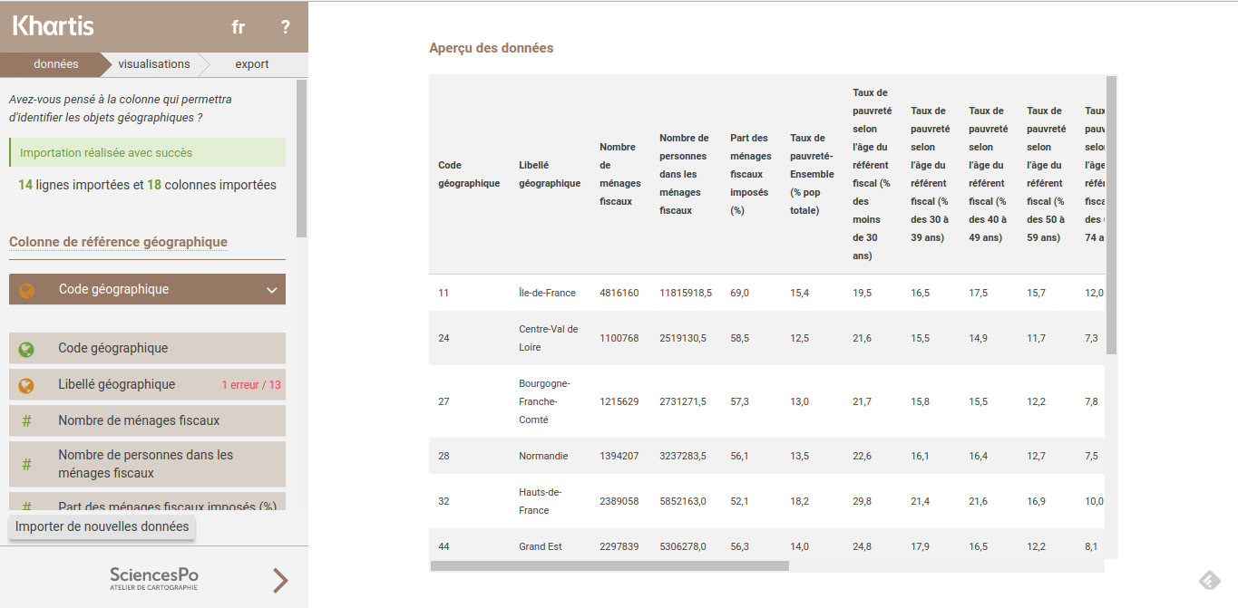
Task: Click hash icon beside Nombre de personnes row
Action: point(26,464)
